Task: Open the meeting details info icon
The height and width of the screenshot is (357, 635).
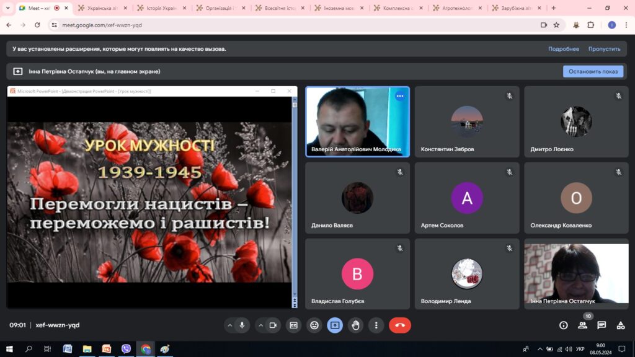Action: pos(564,325)
